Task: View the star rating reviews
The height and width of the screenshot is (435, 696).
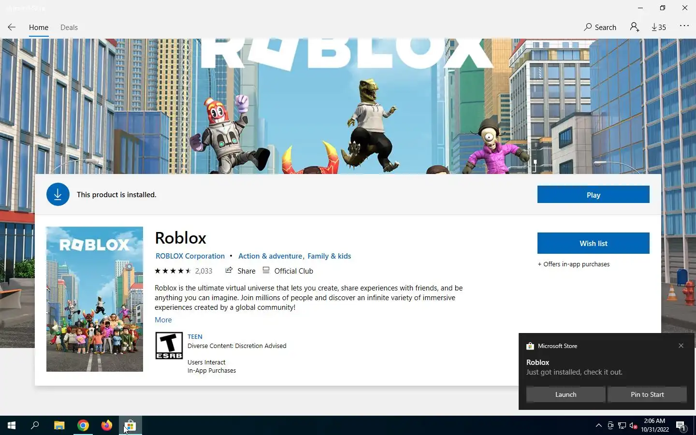Action: pos(173,271)
